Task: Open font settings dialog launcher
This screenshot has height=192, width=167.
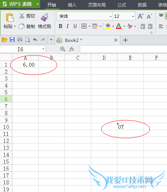Action: [152, 32]
